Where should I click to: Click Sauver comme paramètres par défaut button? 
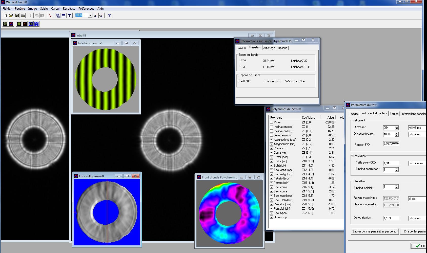coord(375,231)
